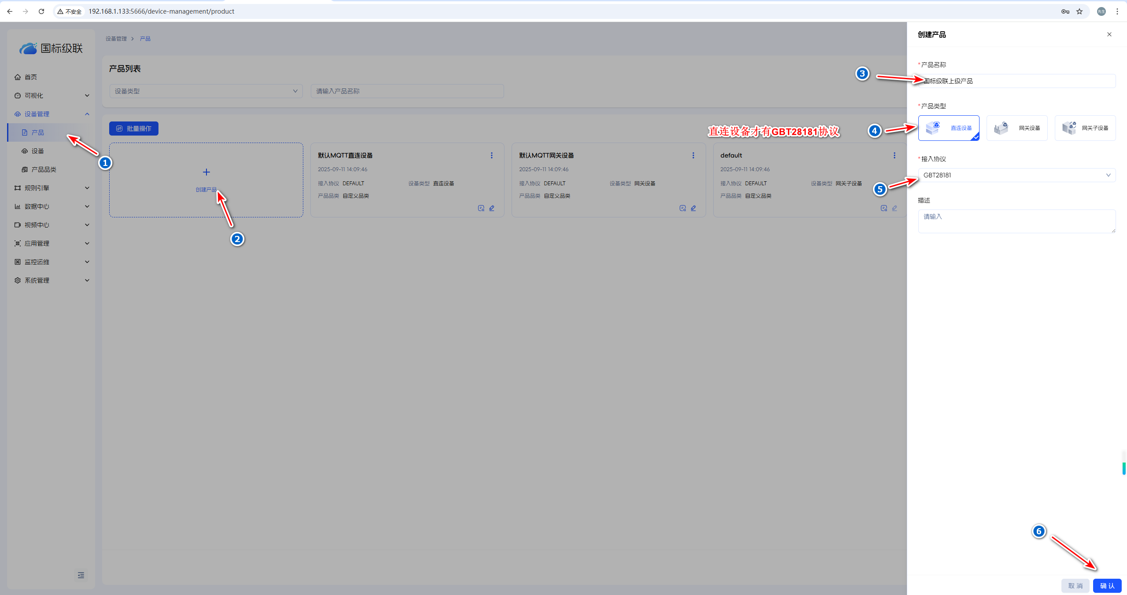
Task: Open the 接入协议 GBT28181 dropdown
Action: [1017, 175]
